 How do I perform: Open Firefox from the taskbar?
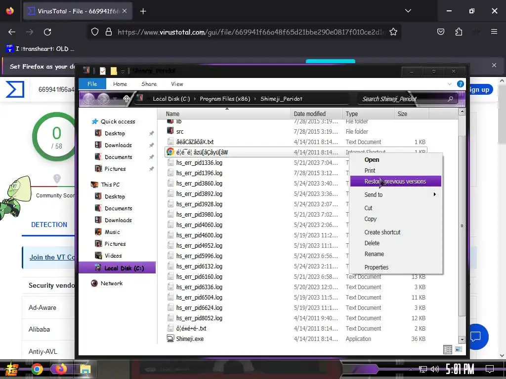click(61, 369)
